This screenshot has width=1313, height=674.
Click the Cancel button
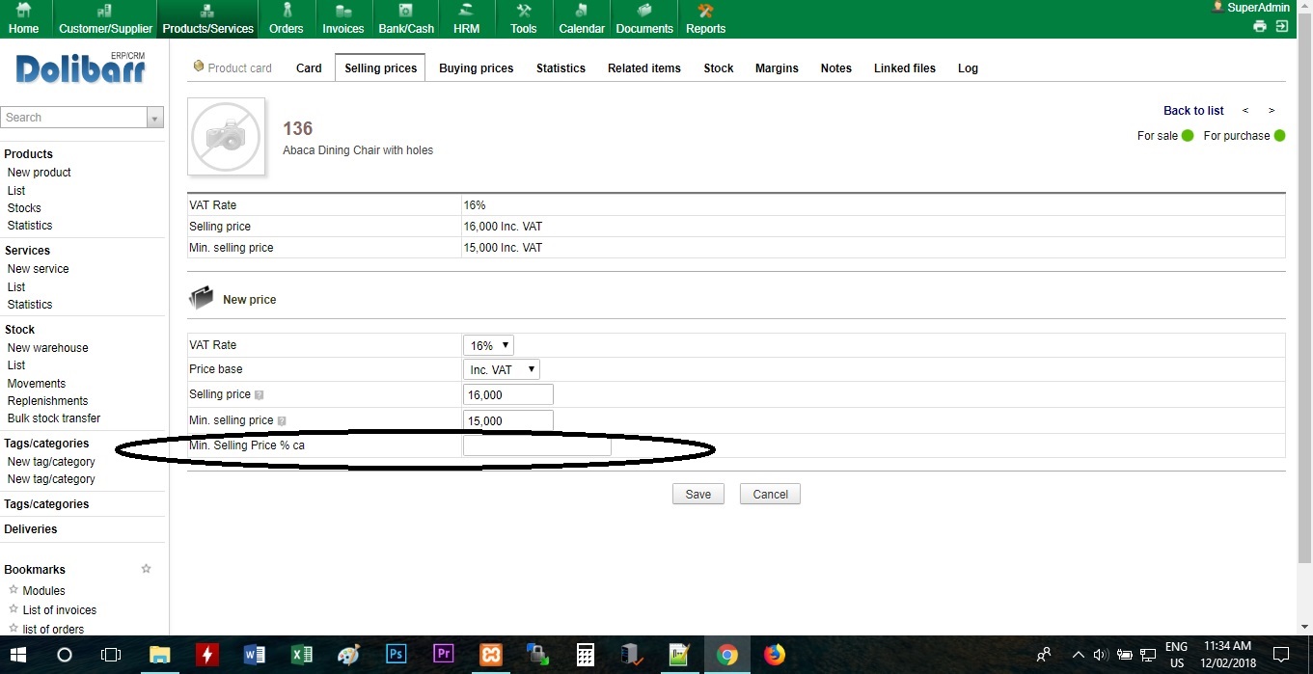pyautogui.click(x=770, y=494)
